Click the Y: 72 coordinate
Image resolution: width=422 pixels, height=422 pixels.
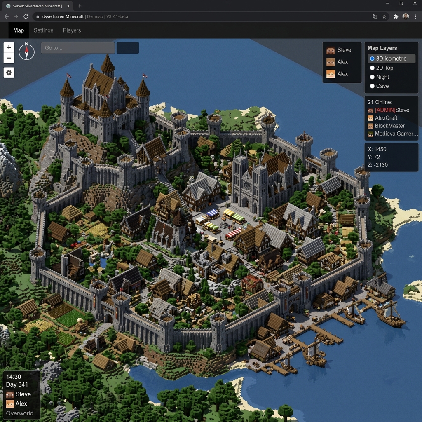click(373, 157)
